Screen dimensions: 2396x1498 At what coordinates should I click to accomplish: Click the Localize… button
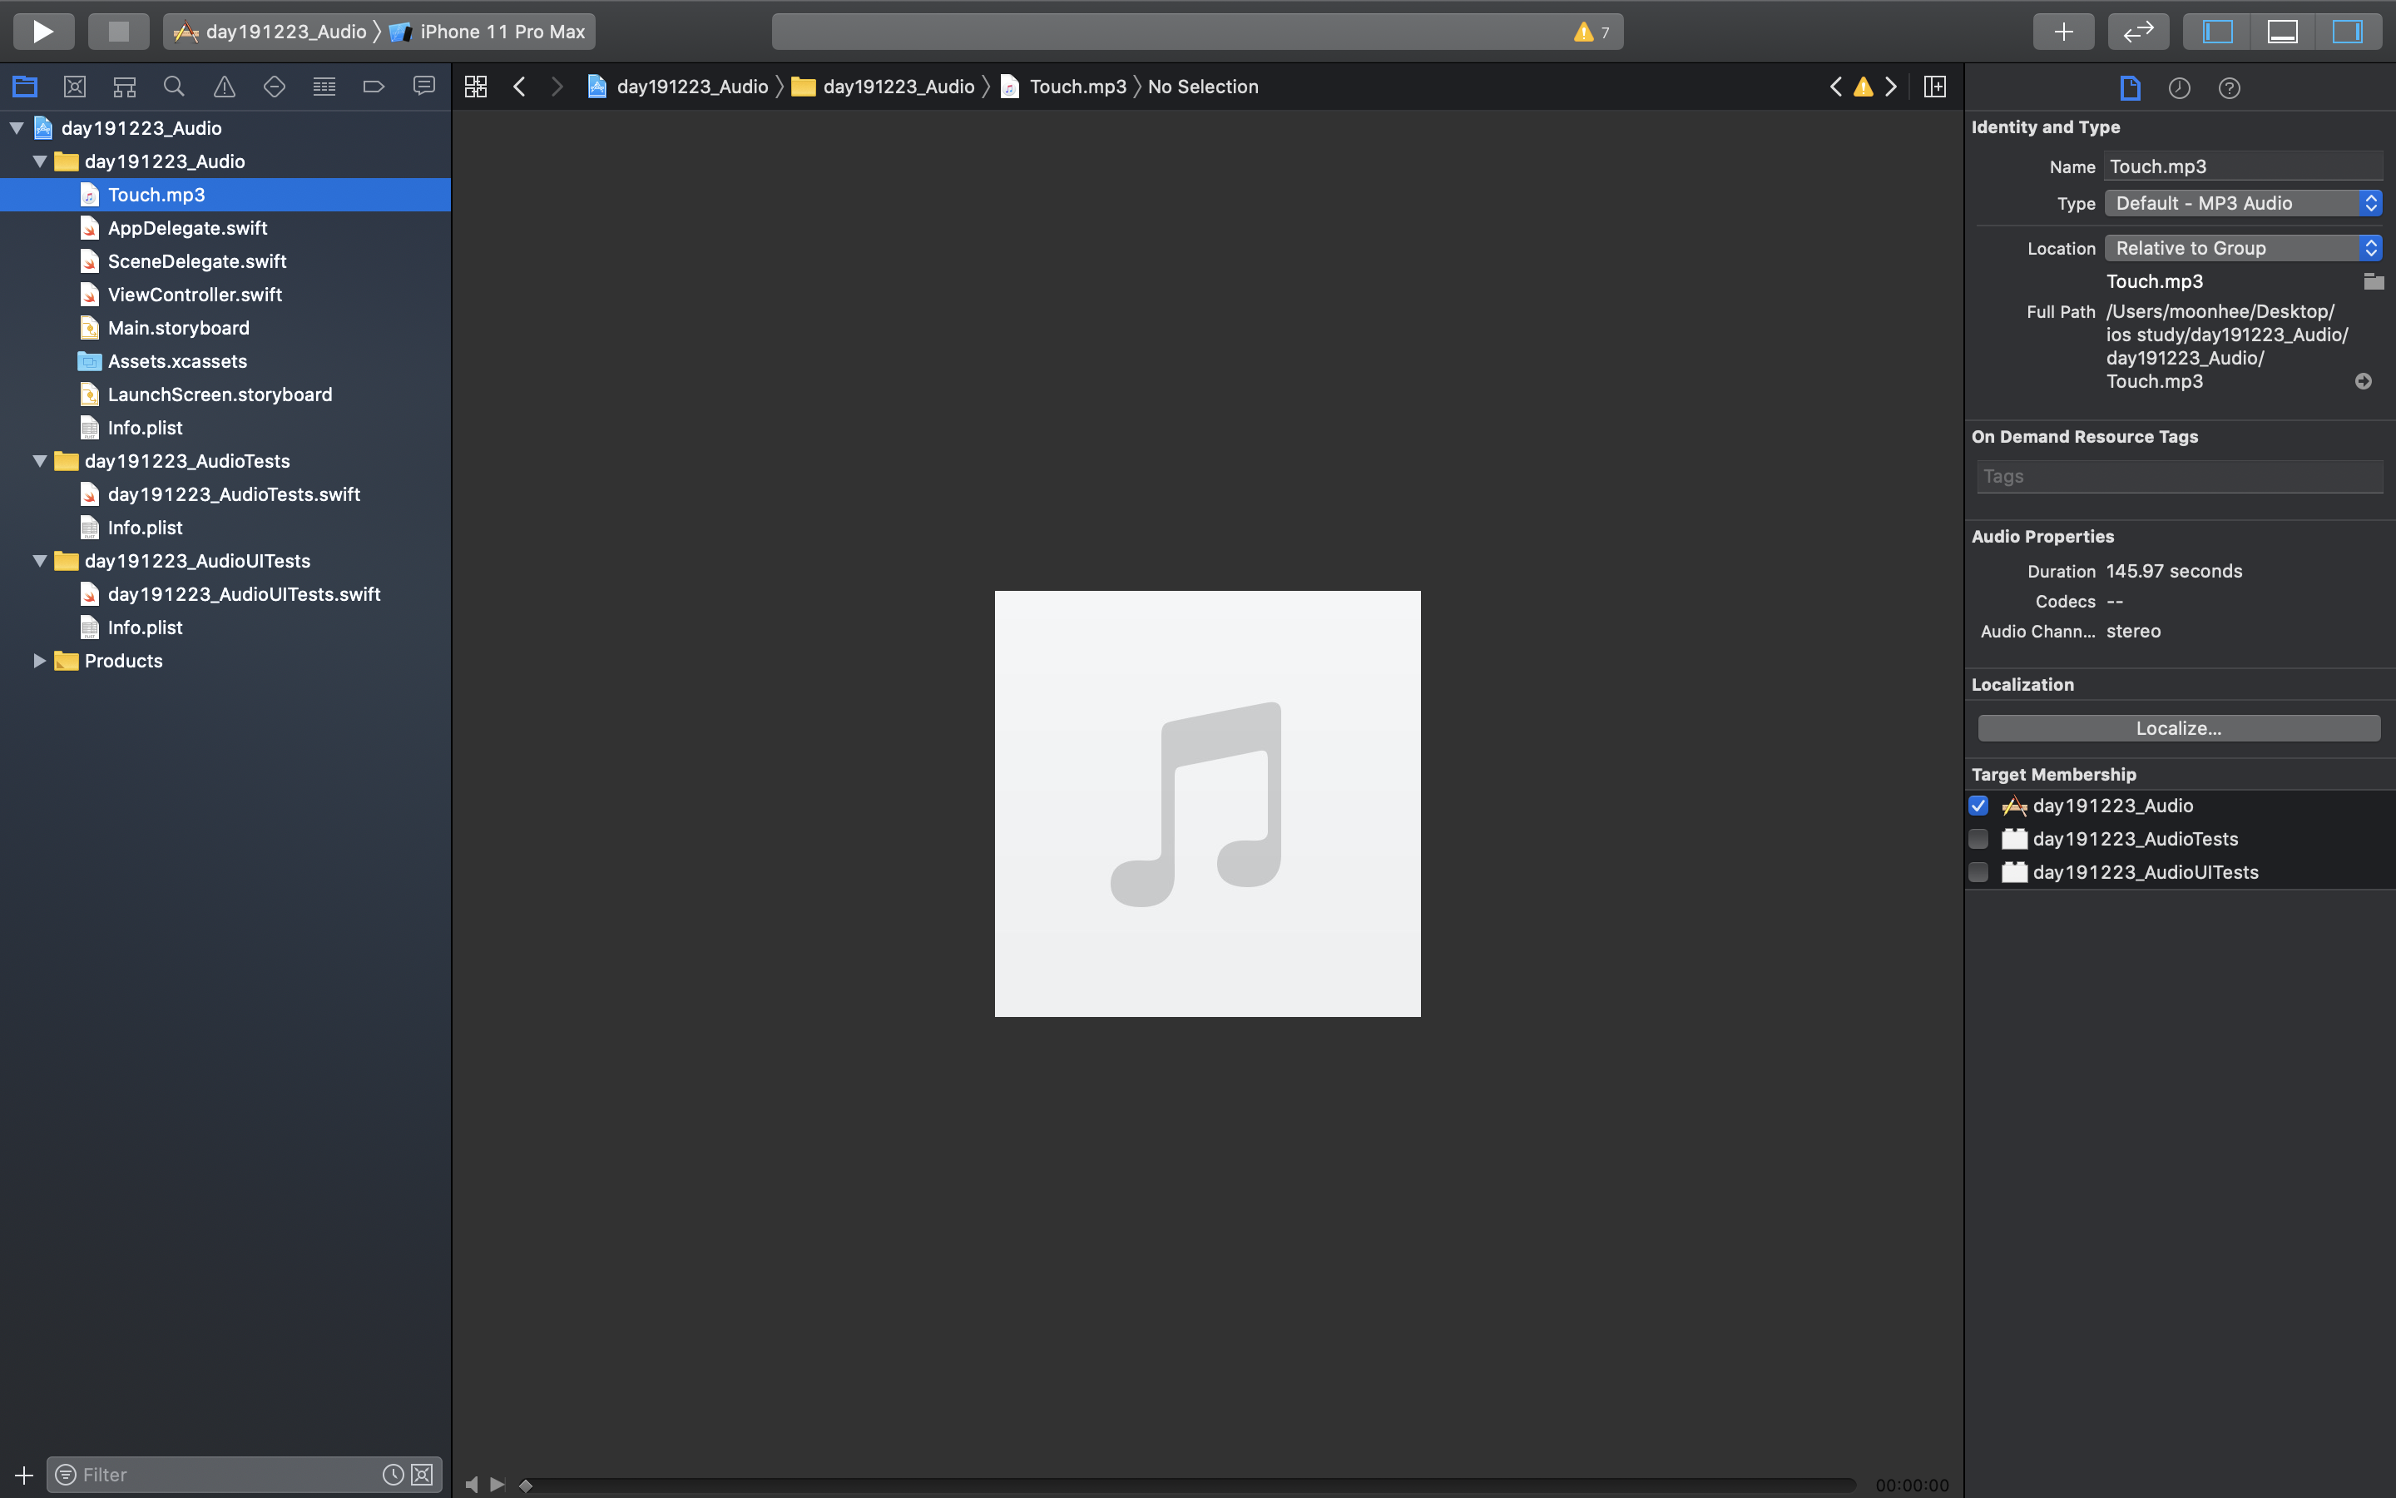(2178, 728)
